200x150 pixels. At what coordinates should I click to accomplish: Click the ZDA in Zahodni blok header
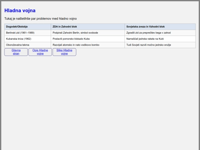coord(88,27)
